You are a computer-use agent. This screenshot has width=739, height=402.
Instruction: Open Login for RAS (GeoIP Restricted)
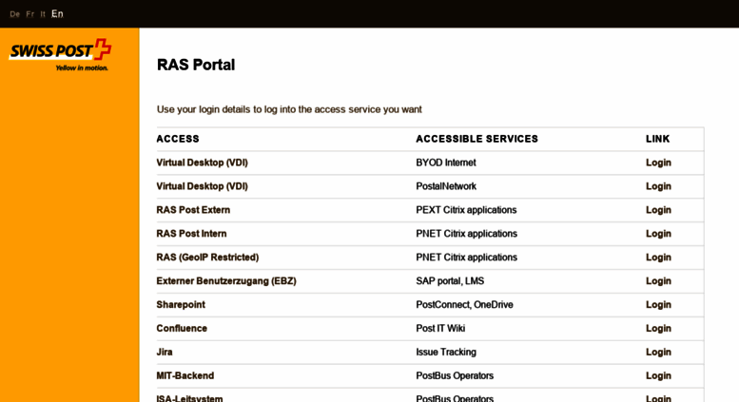point(658,257)
